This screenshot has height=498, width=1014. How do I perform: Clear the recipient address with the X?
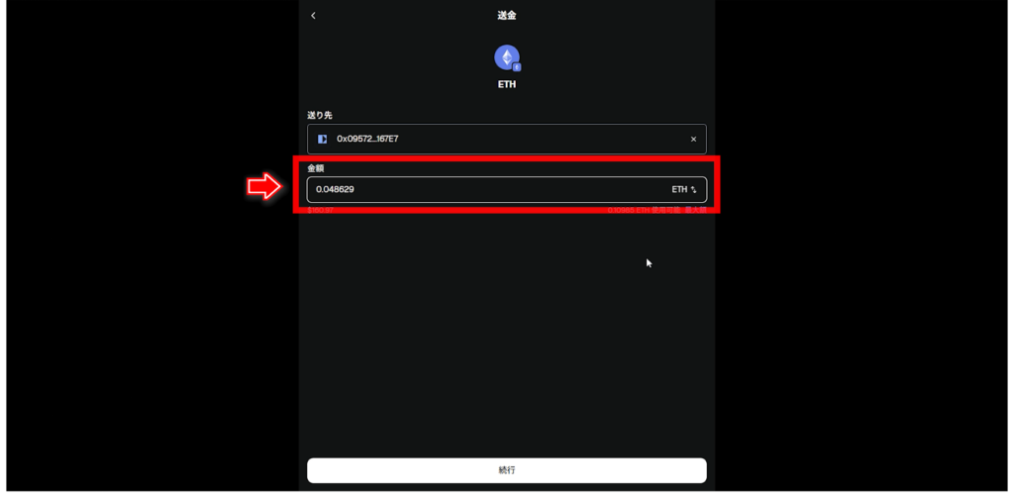[x=693, y=139]
